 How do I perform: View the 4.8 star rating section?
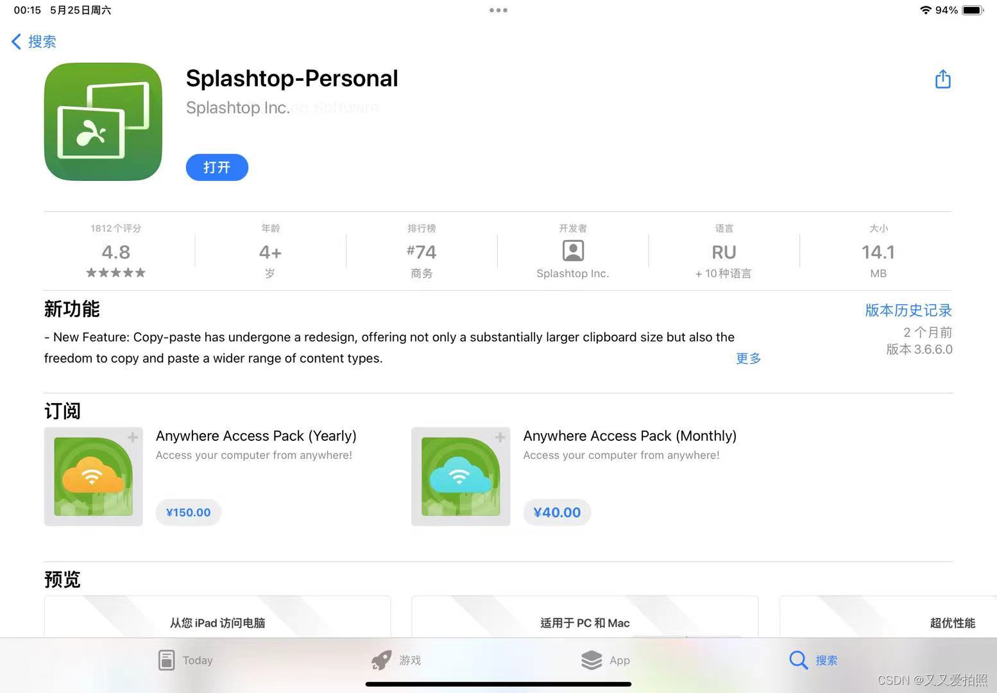point(116,251)
